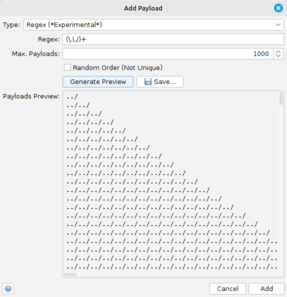
Task: Focus the Max. Payloads value field
Action: click(x=168, y=54)
